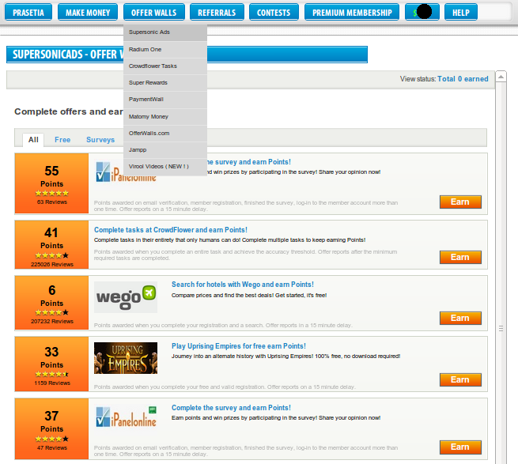Open OfferWalls.com from the dropdown
This screenshot has width=518, height=464.
pos(165,133)
